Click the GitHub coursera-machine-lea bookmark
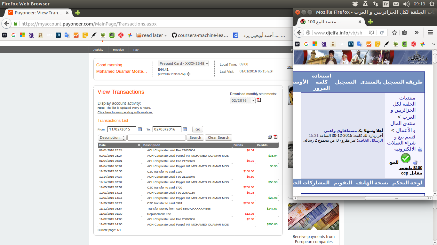The width and height of the screenshot is (437, 245). pos(200,35)
